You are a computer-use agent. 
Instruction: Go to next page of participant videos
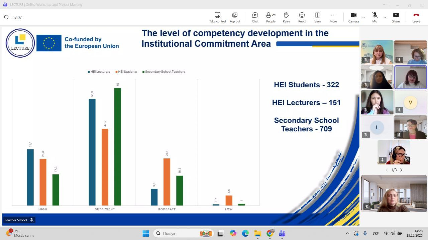(402, 170)
